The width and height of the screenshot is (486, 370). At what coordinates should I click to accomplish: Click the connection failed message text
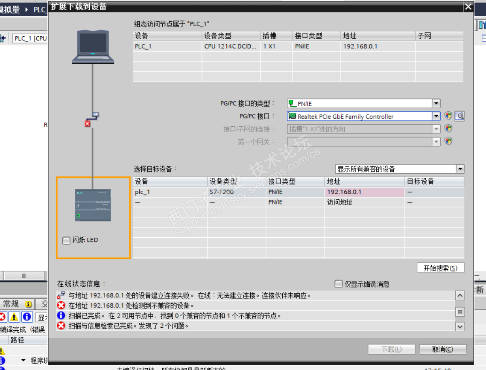pyautogui.click(x=189, y=295)
